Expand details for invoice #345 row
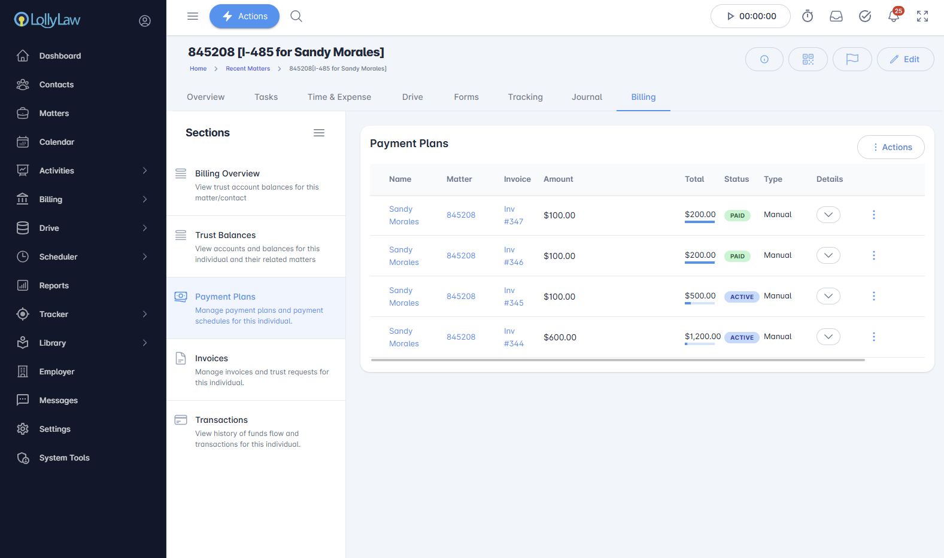This screenshot has width=944, height=558. pyautogui.click(x=828, y=296)
